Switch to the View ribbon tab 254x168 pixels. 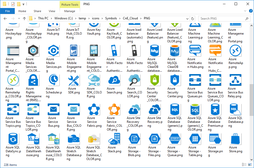tap(52, 11)
